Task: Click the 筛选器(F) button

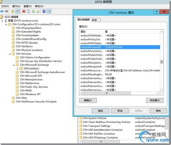Action: coord(155,100)
